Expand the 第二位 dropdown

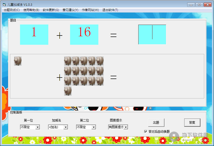[94, 127]
